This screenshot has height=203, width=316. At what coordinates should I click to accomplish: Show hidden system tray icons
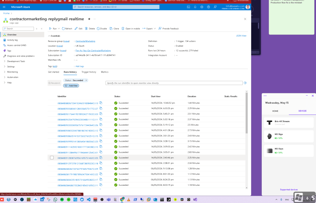(x=276, y=200)
